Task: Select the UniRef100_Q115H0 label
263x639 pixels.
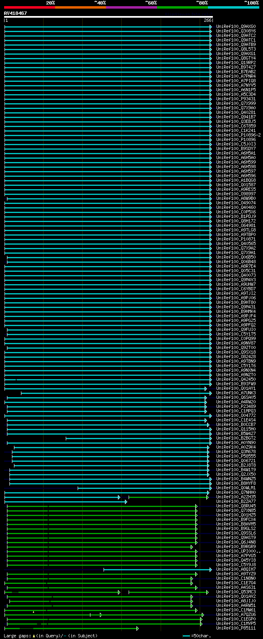Action: (x=236, y=429)
